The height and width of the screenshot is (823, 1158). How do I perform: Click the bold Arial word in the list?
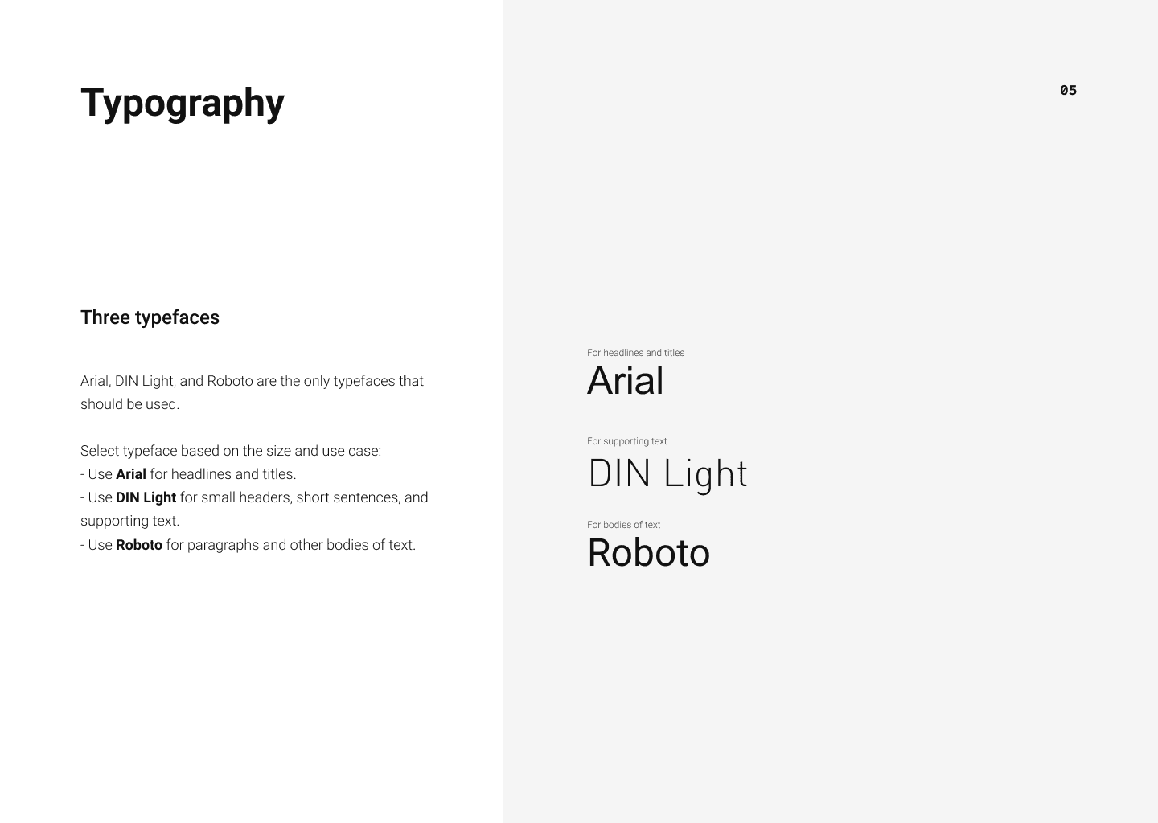pos(130,474)
